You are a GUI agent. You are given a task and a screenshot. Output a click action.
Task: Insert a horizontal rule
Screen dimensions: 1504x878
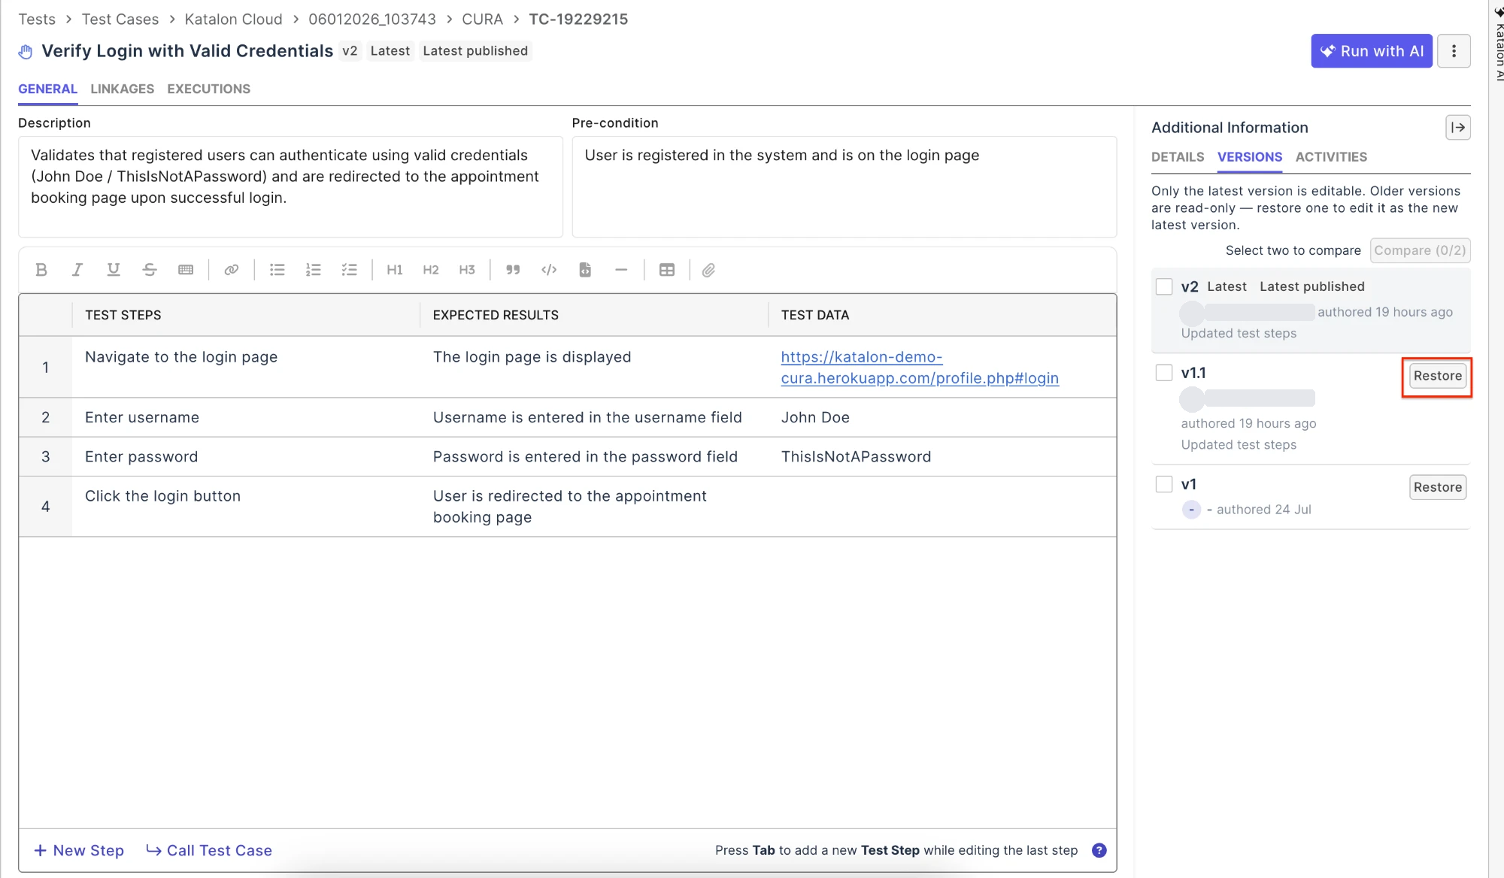[621, 270]
